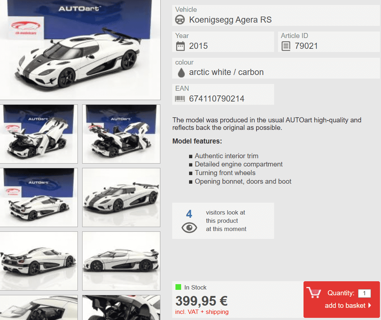Click the calendar icon beside 2015

tap(180, 46)
